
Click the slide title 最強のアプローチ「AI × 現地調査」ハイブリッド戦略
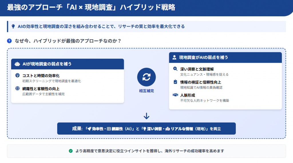click(x=91, y=7)
